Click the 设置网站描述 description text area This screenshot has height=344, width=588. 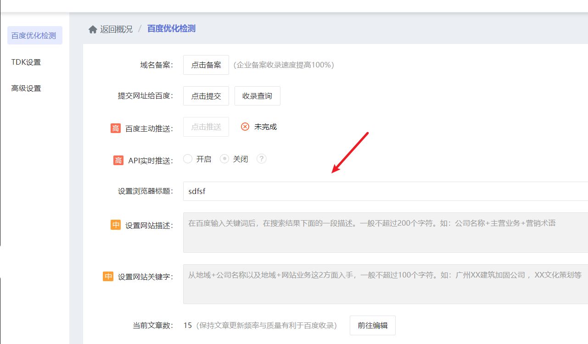tap(321, 233)
